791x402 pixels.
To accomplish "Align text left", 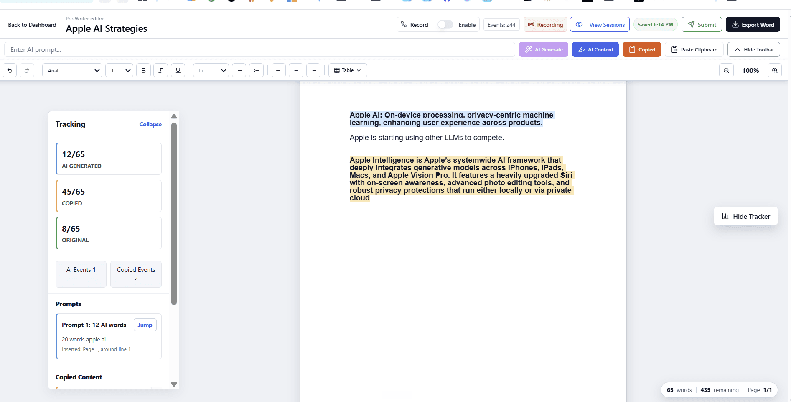I will pos(278,70).
